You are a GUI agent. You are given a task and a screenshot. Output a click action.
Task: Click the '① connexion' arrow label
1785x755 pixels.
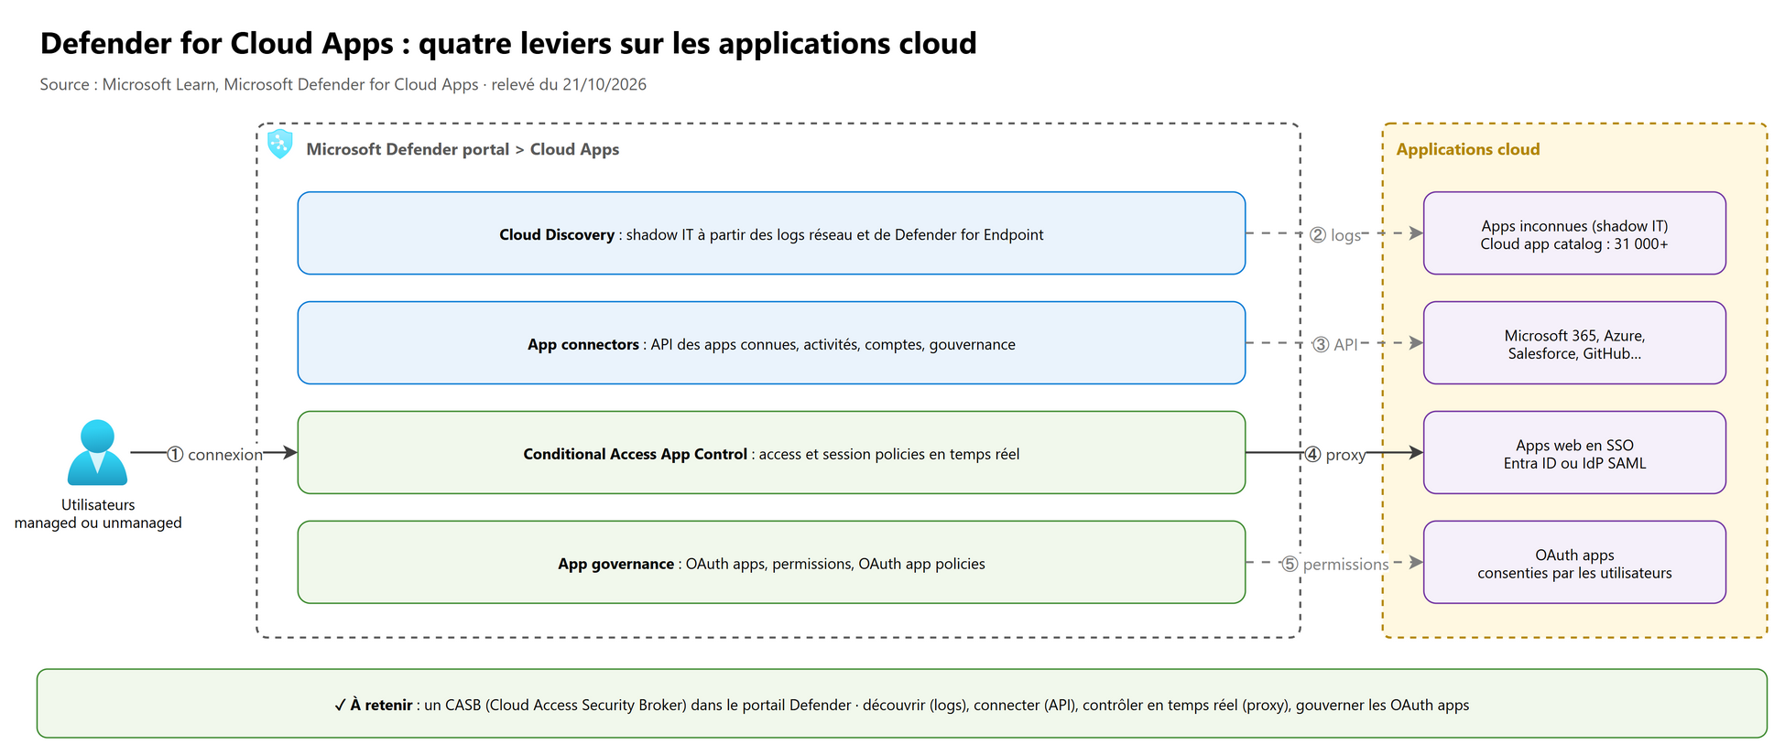214,455
